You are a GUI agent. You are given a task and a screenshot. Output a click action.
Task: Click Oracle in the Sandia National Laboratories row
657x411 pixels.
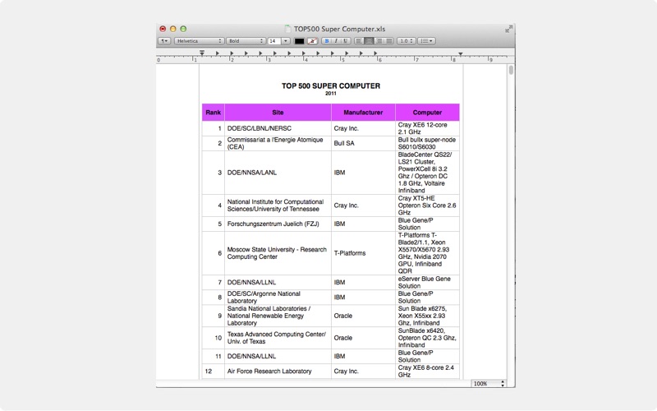pos(363,316)
